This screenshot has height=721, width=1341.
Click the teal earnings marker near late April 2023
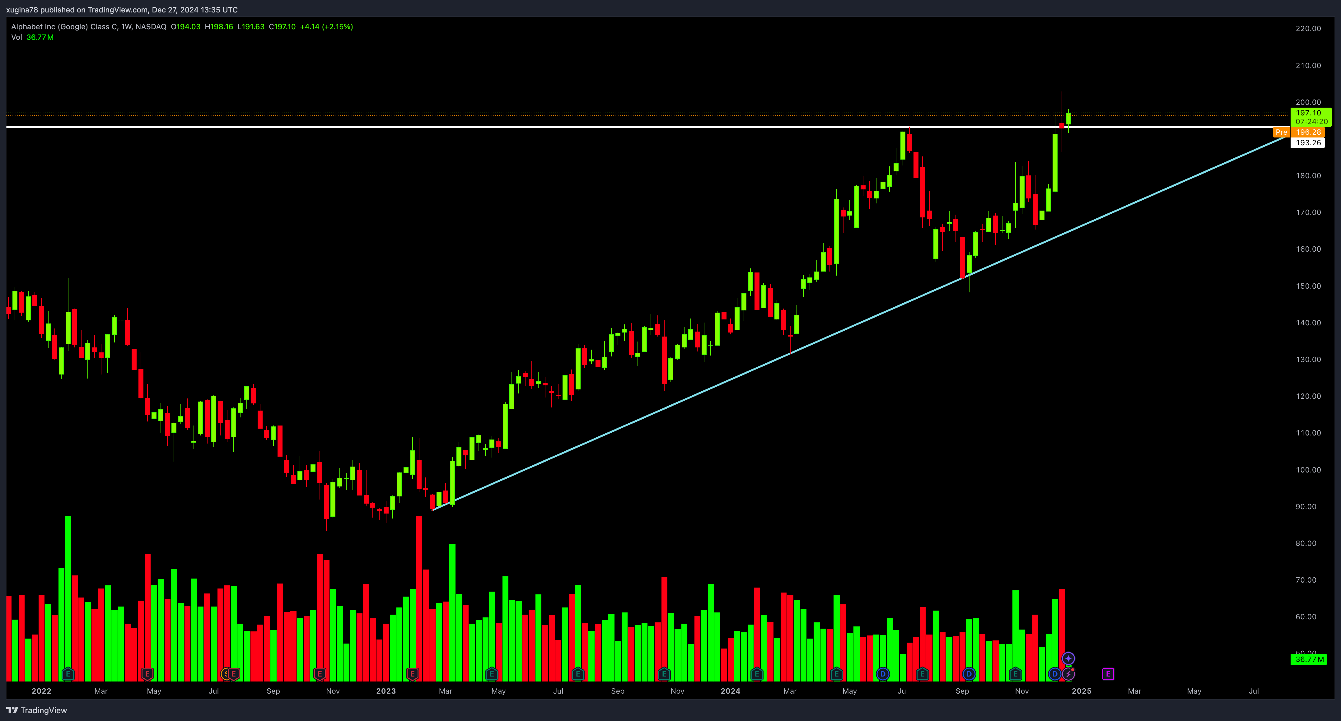(x=492, y=674)
